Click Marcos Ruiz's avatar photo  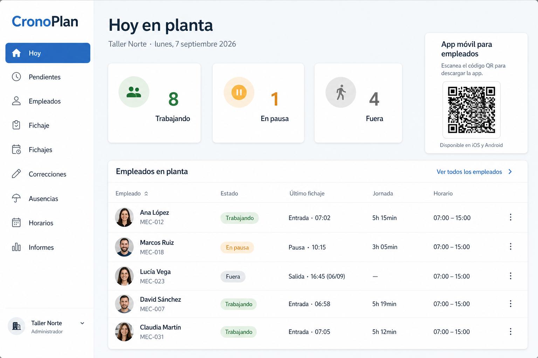124,247
